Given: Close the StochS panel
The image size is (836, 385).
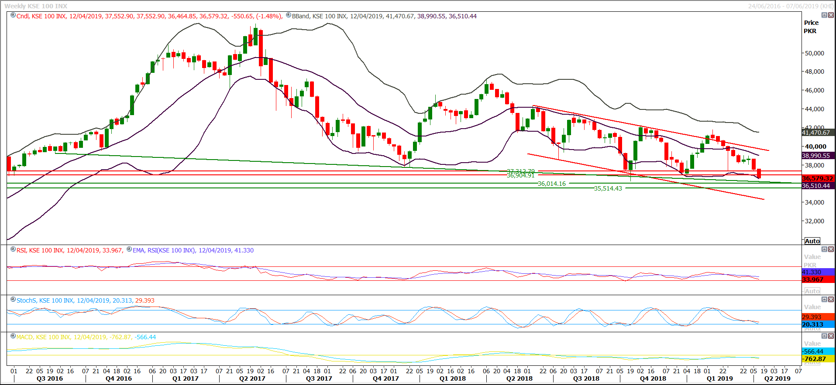Looking at the screenshot, I should (x=831, y=300).
